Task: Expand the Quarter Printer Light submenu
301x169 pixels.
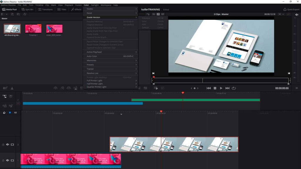Action: click(x=111, y=87)
